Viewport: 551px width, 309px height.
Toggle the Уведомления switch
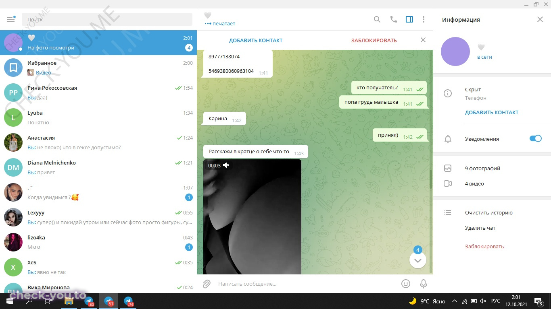click(536, 138)
